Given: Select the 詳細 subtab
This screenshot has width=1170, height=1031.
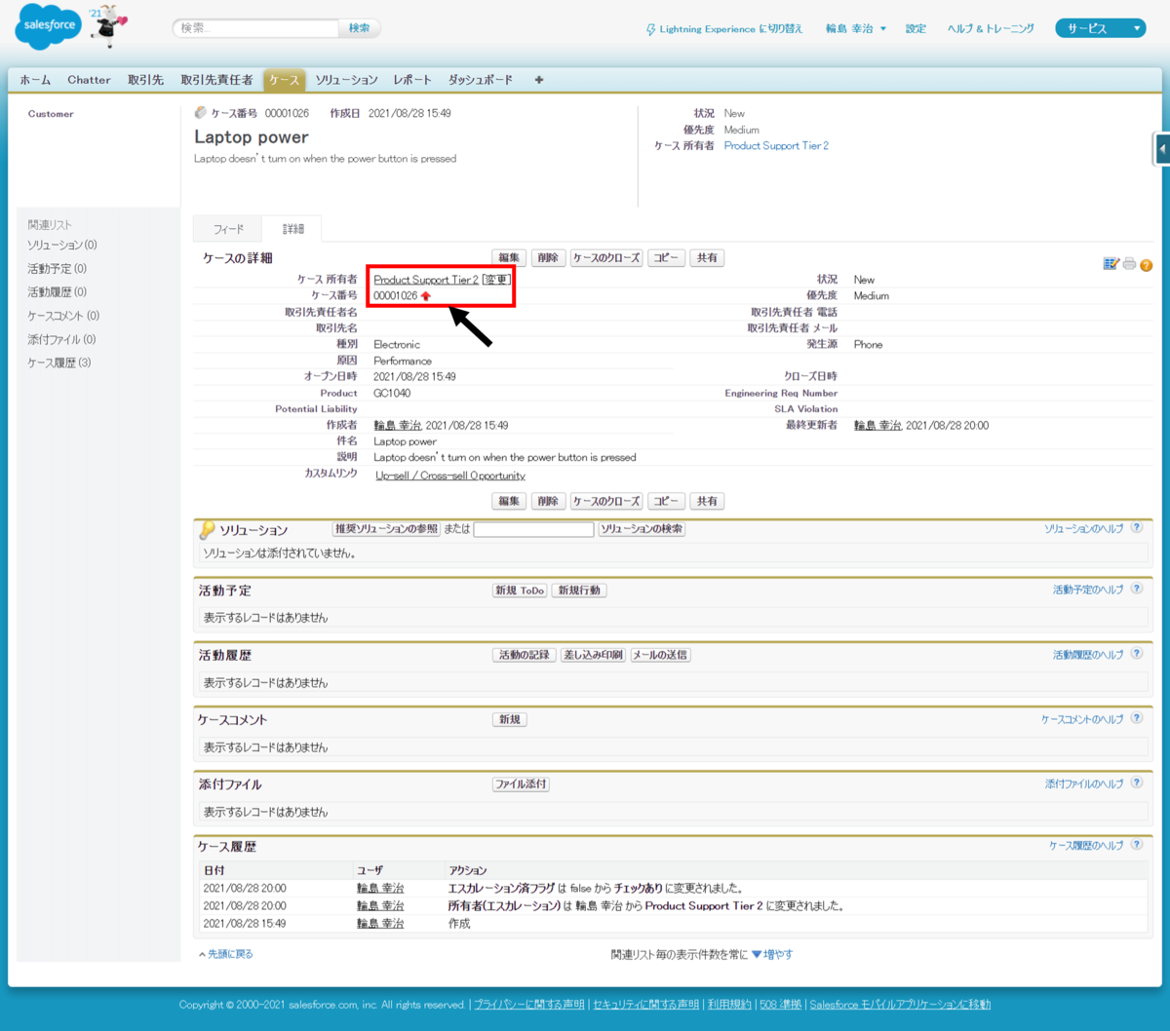Looking at the screenshot, I should (292, 229).
